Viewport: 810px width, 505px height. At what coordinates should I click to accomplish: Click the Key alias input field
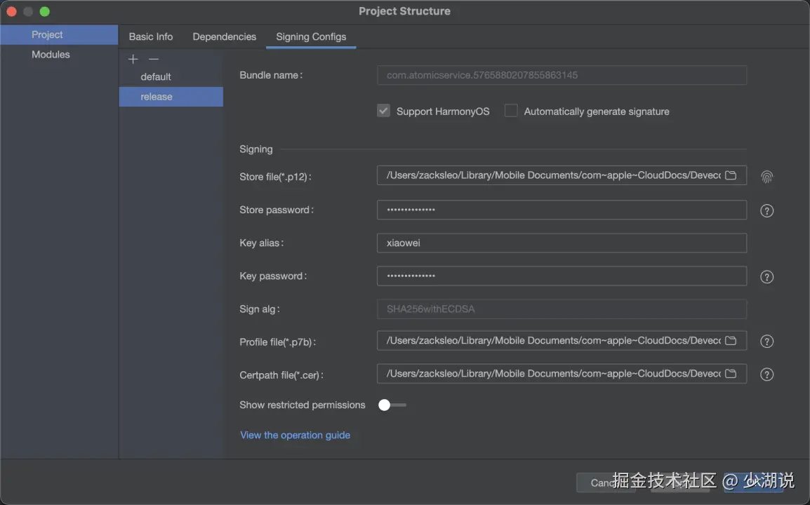pos(562,243)
